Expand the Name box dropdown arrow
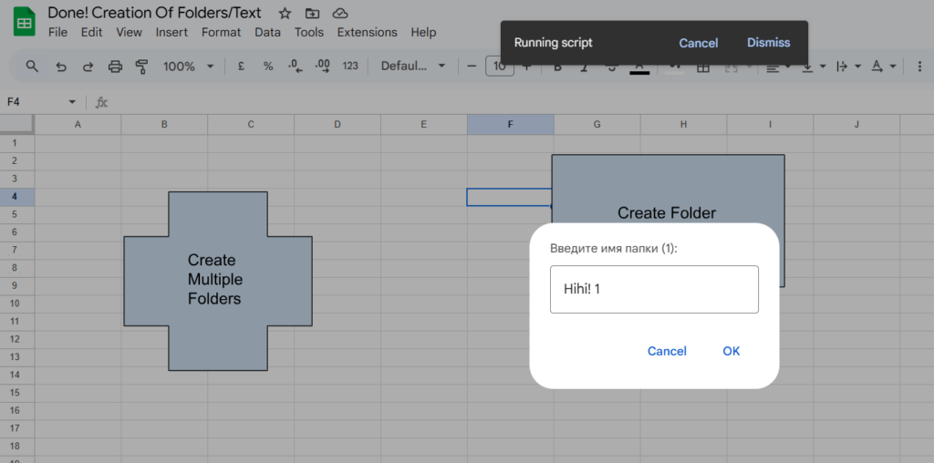Image resolution: width=934 pixels, height=463 pixels. pyautogui.click(x=72, y=102)
